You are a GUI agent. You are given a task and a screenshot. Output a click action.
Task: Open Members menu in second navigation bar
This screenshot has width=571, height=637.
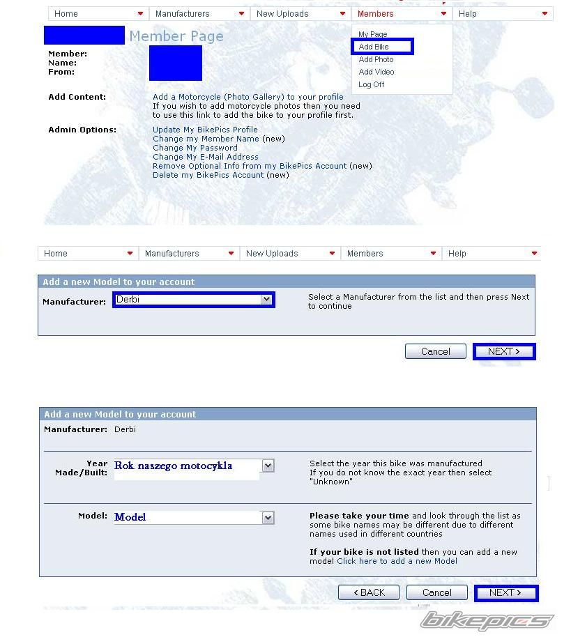click(391, 254)
